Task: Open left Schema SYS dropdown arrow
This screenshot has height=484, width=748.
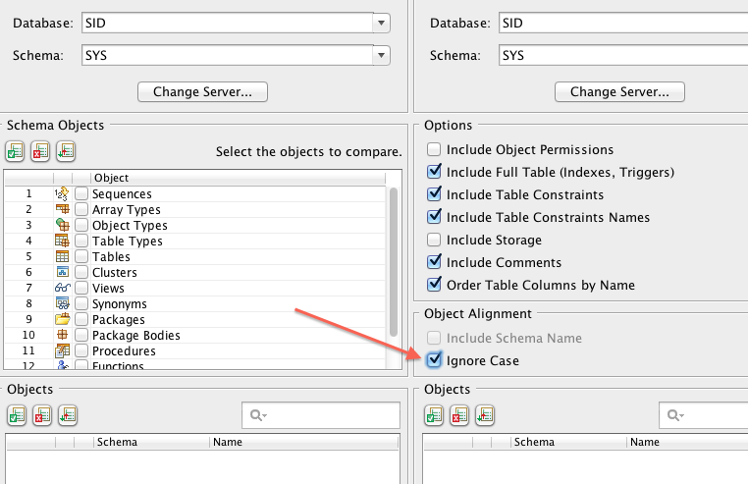Action: (x=381, y=55)
